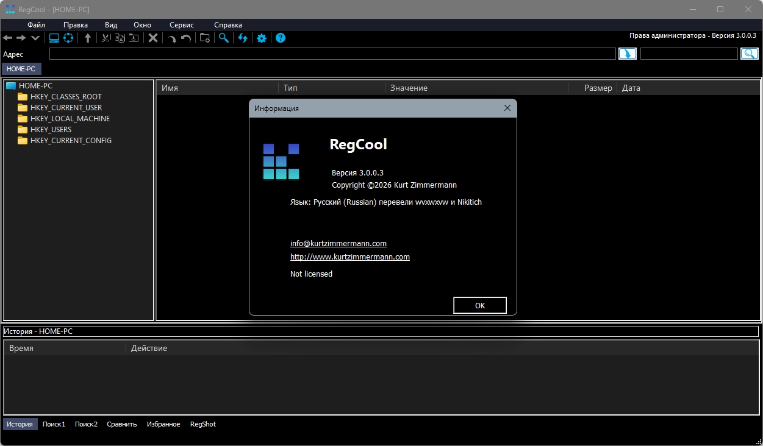This screenshot has width=763, height=446.
Task: Click the Back navigation arrow
Action: click(x=7, y=38)
